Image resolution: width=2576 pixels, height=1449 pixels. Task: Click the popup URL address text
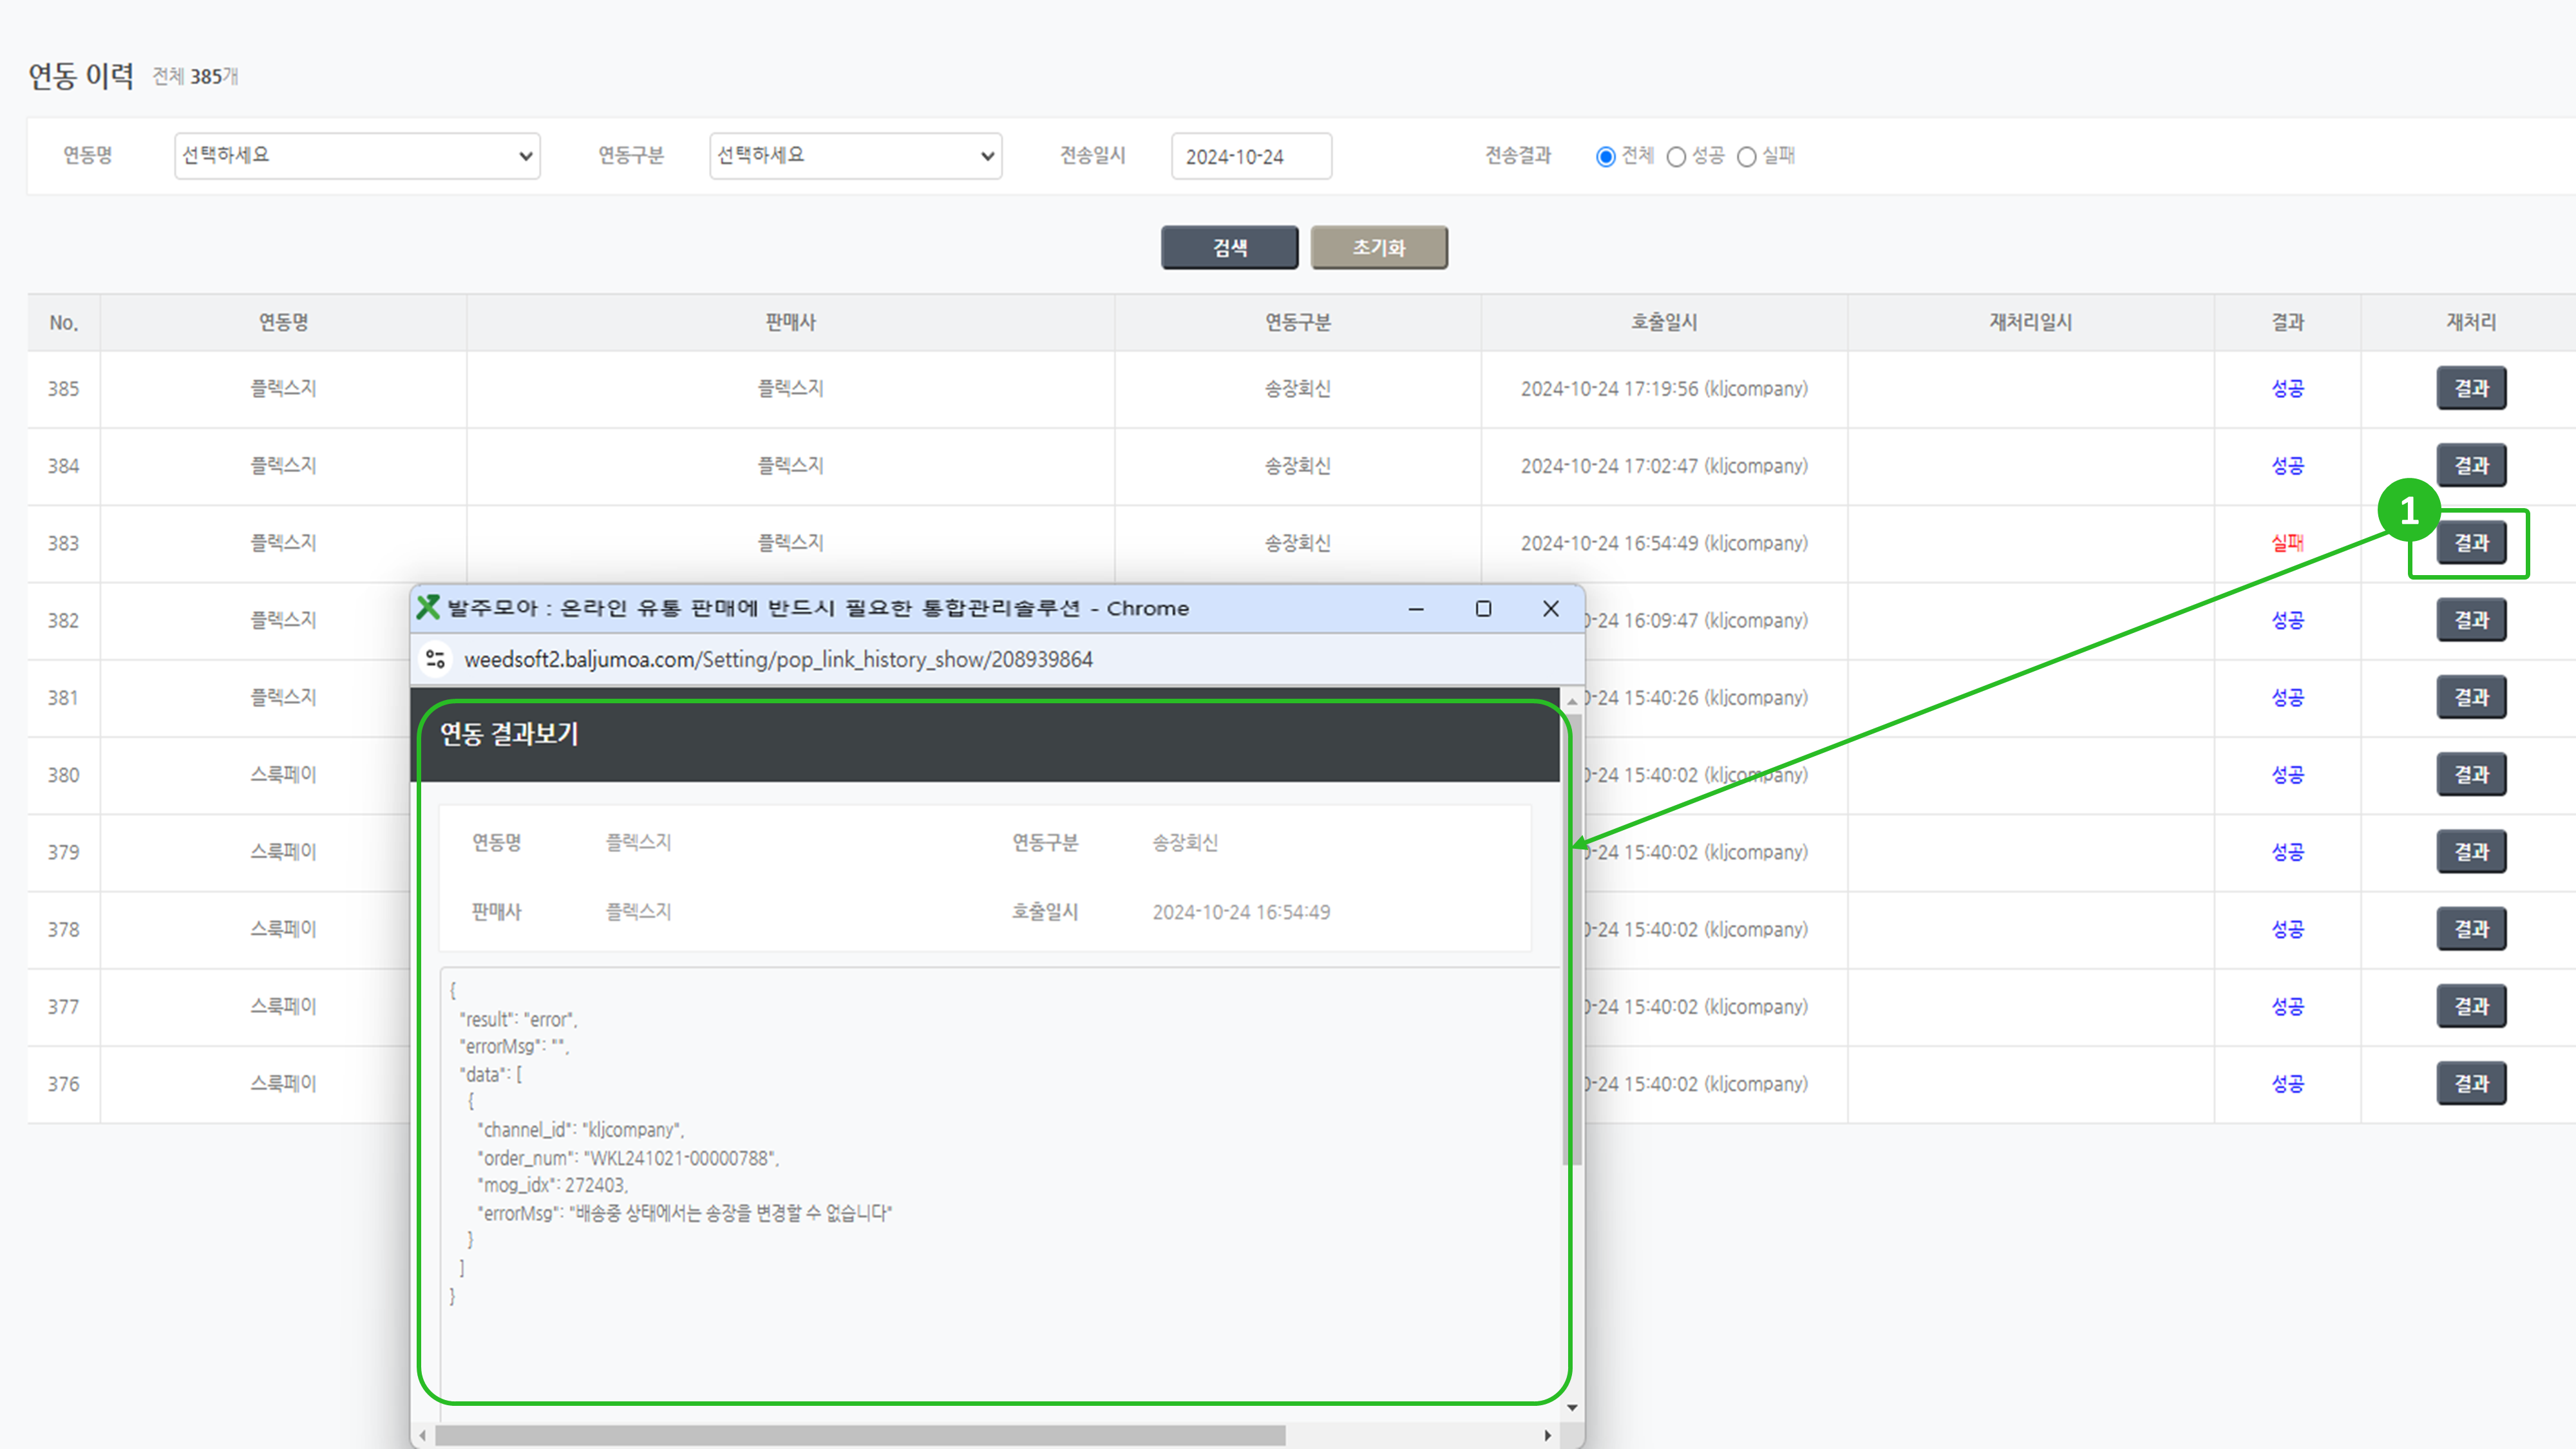pos(778,660)
